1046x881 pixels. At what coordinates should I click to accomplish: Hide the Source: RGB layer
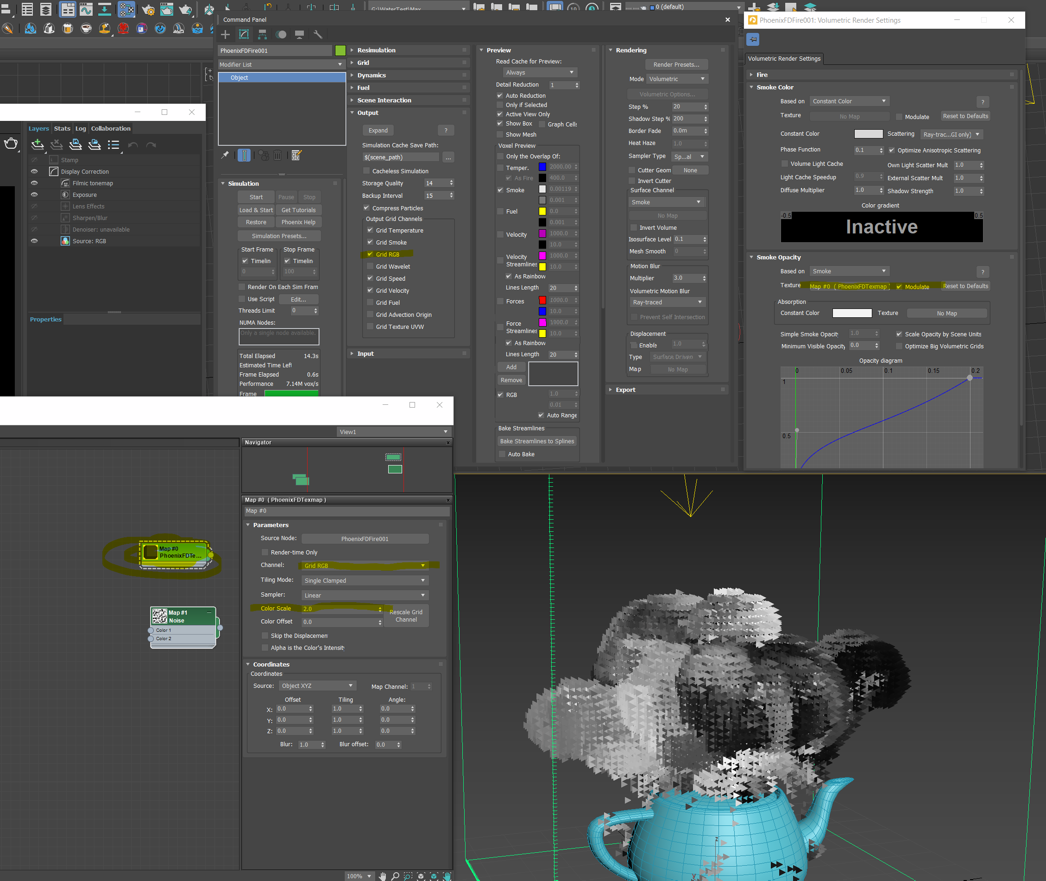(34, 241)
